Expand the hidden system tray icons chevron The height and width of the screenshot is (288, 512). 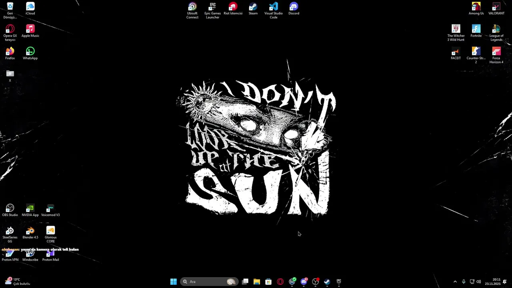tap(455, 282)
